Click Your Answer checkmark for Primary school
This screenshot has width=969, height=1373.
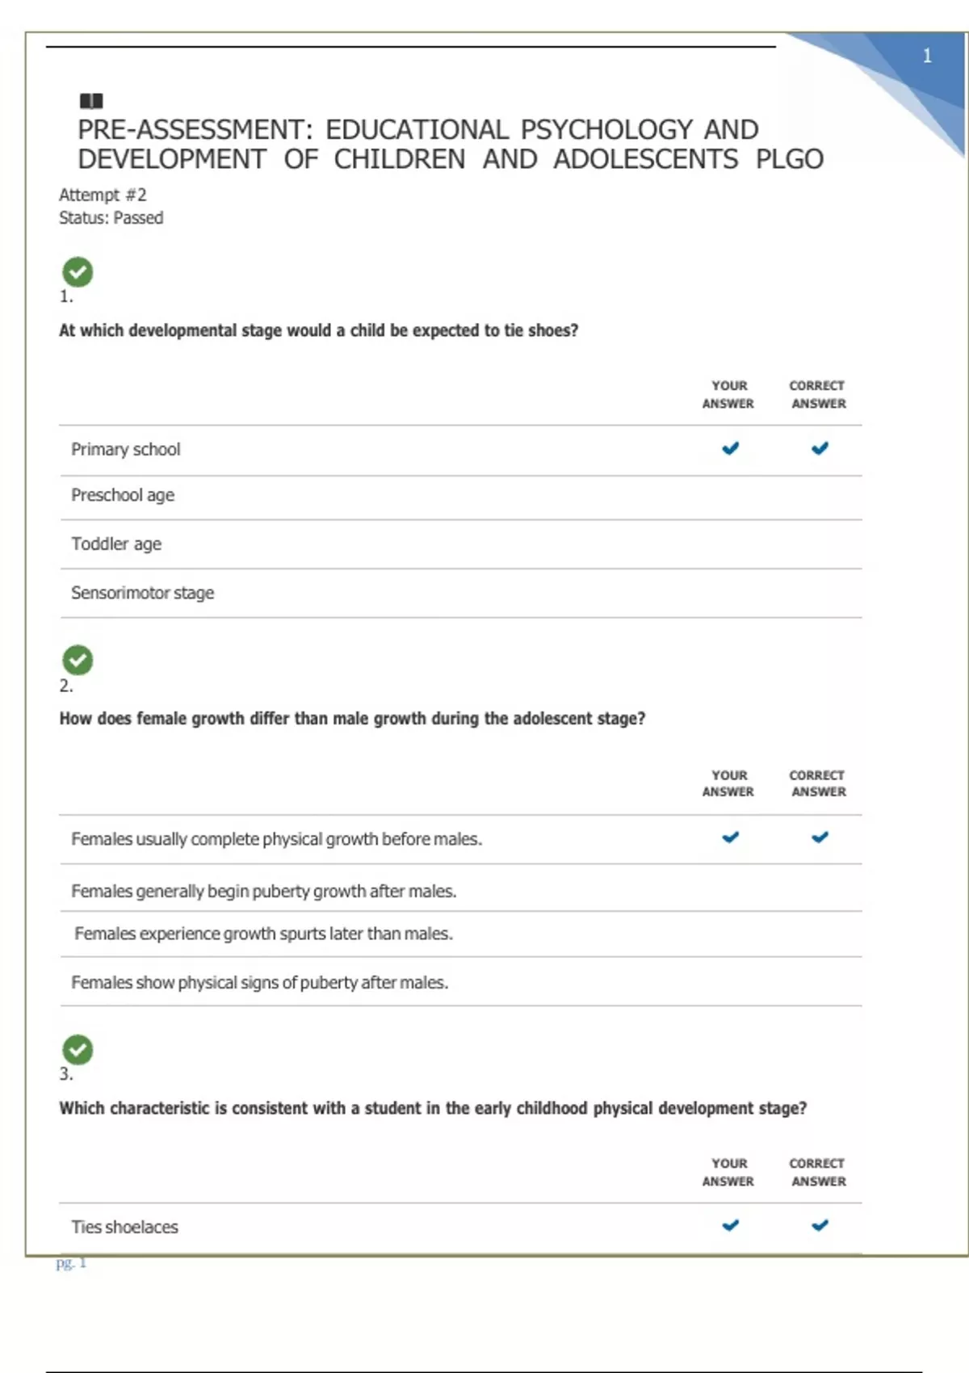(730, 448)
